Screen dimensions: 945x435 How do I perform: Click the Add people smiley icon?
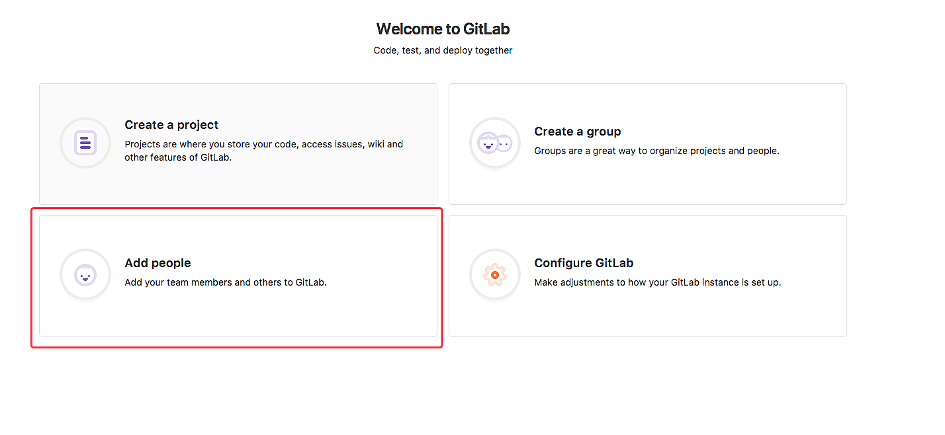[85, 274]
